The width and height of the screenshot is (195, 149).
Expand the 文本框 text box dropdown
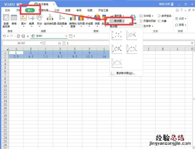[x=153, y=16]
